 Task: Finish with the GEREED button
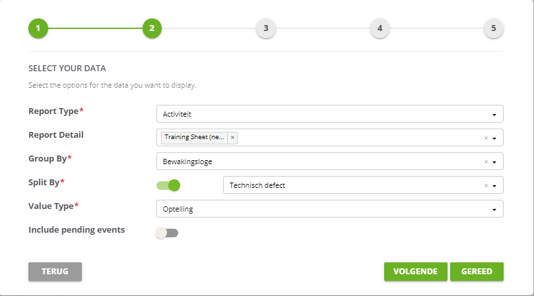[x=477, y=272]
